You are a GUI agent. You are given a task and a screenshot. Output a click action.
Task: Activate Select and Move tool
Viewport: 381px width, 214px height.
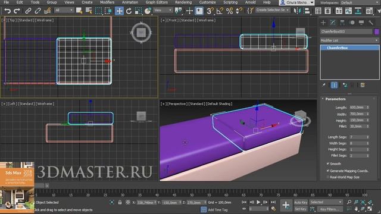coord(119,11)
